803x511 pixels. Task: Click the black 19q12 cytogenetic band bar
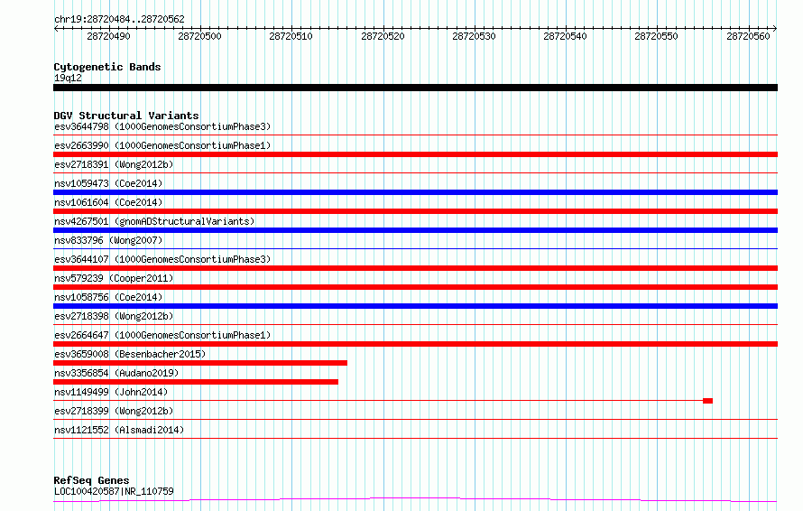point(415,88)
